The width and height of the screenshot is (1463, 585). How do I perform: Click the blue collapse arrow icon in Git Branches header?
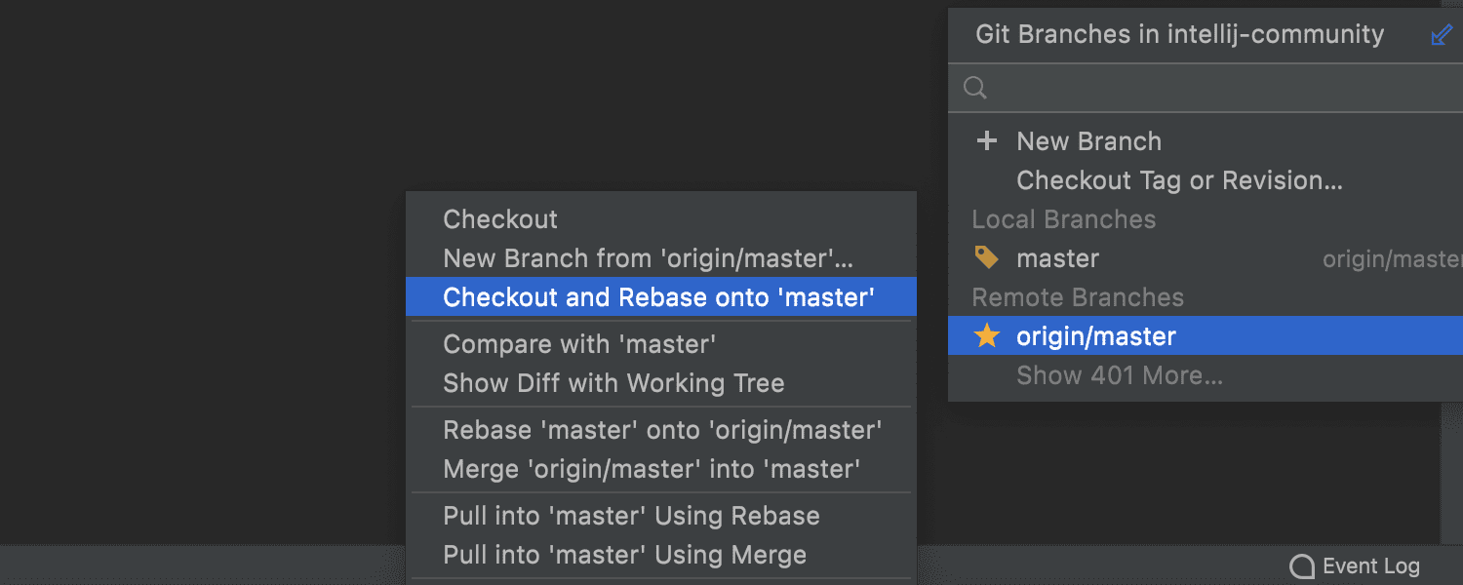pyautogui.click(x=1441, y=35)
